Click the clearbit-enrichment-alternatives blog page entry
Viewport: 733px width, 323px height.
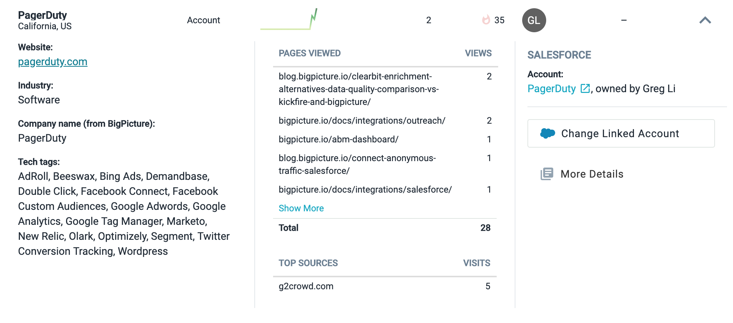point(358,89)
